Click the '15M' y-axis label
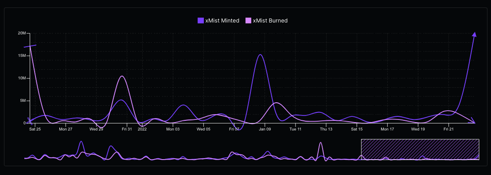Image resolution: width=491 pixels, height=175 pixels. pyautogui.click(x=22, y=56)
